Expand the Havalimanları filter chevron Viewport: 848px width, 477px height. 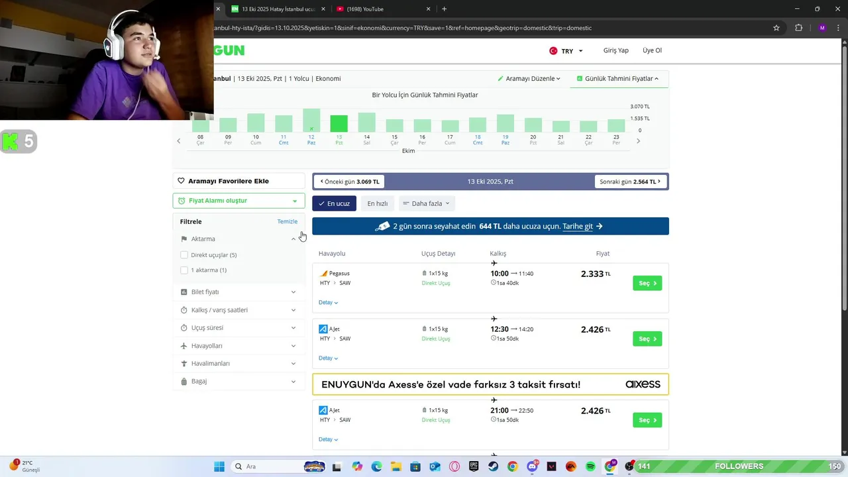(x=293, y=364)
